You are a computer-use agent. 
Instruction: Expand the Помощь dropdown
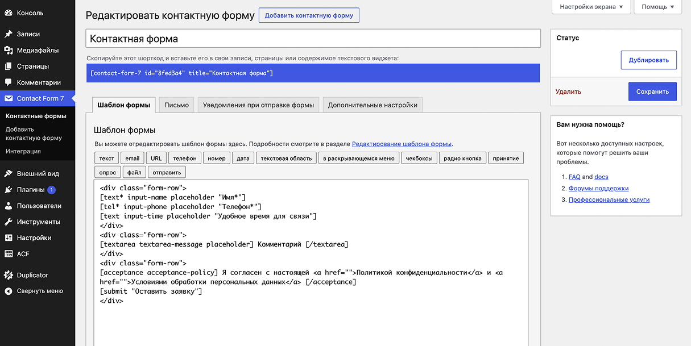pos(658,7)
